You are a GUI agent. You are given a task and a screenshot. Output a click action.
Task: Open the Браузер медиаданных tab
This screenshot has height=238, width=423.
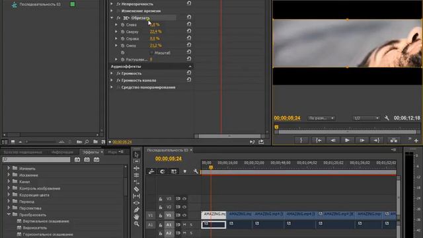[x=23, y=152]
